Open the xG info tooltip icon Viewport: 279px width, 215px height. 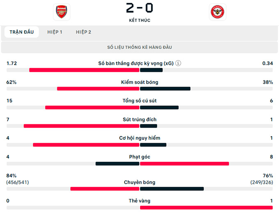(x=178, y=63)
